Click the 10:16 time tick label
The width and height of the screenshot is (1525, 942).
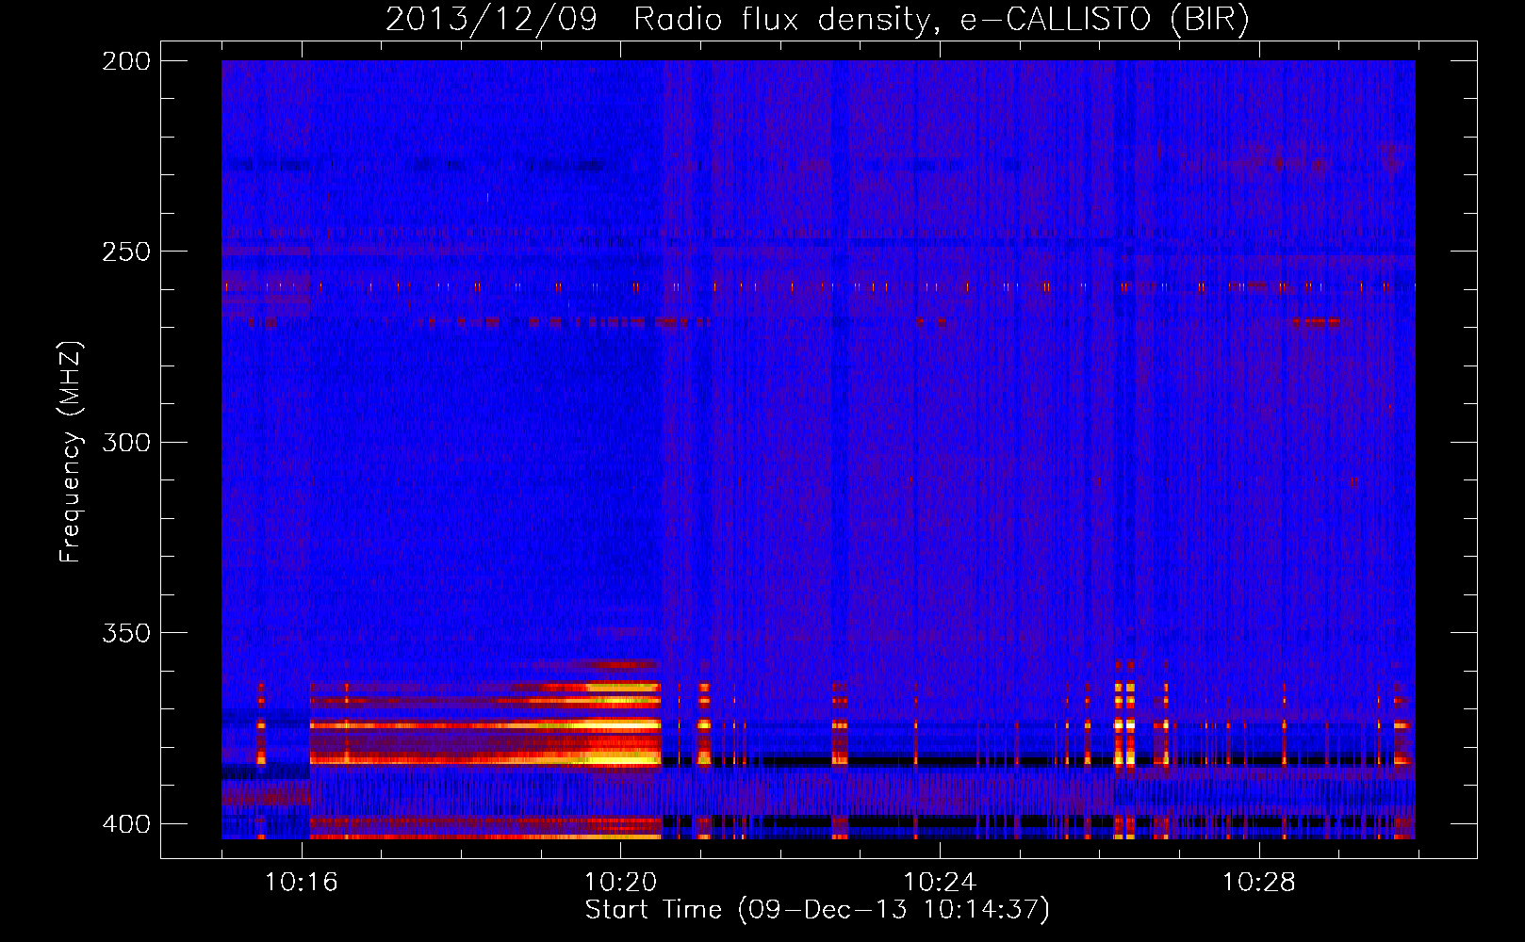(x=302, y=883)
